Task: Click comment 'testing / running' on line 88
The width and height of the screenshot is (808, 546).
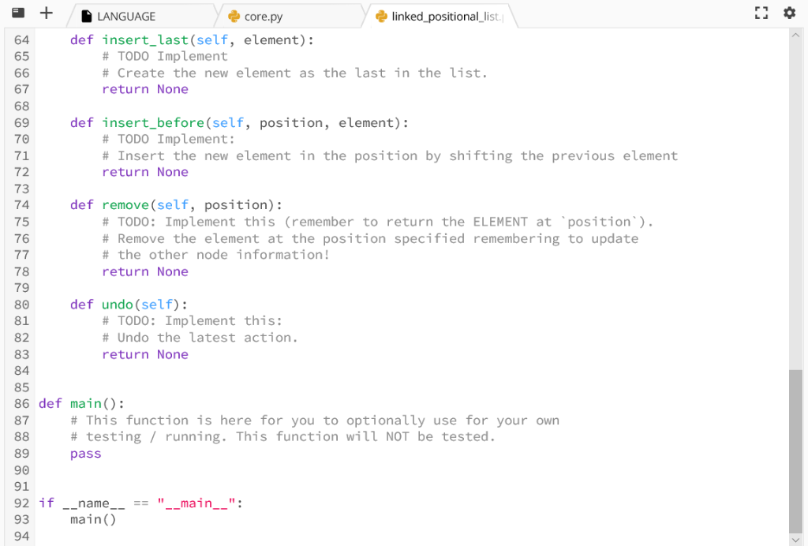Action: 283,437
